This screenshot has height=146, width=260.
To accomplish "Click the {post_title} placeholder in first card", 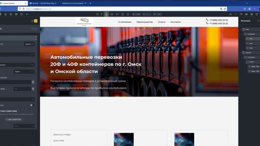I will tap(58, 141).
